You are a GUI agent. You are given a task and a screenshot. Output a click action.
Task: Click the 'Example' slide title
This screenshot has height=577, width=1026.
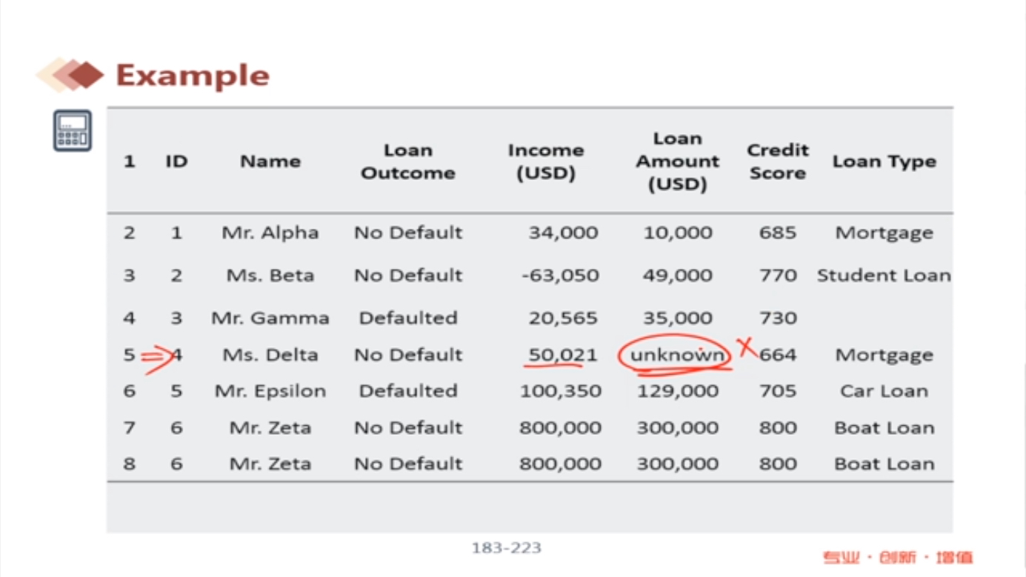click(x=193, y=76)
